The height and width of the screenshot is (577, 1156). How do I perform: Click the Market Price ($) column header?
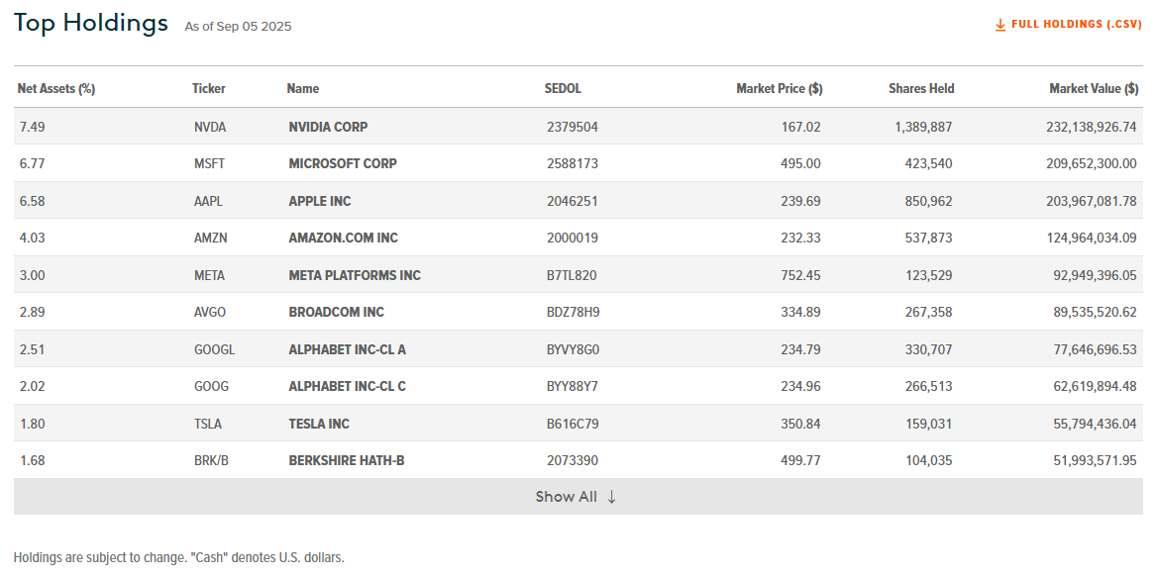coord(780,88)
